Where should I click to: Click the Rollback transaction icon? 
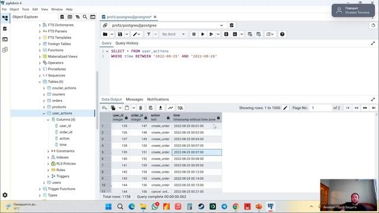tap(258, 34)
